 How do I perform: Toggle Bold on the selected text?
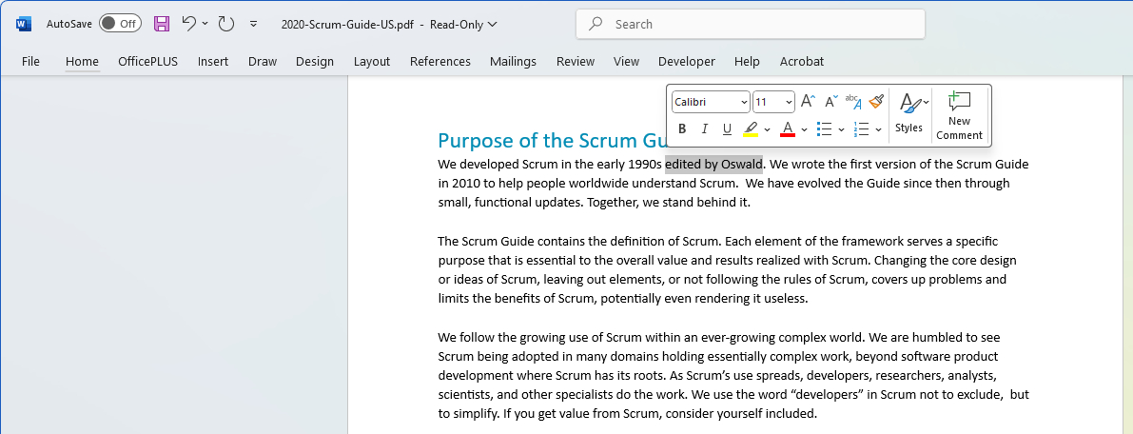(682, 128)
